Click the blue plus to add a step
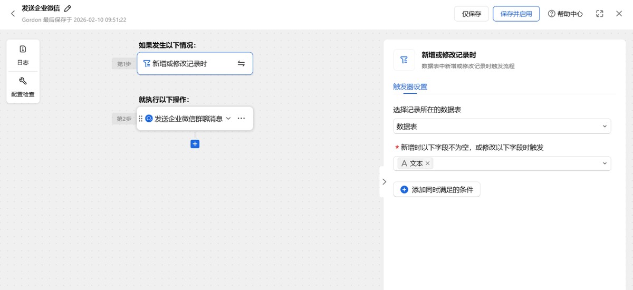 [195, 143]
